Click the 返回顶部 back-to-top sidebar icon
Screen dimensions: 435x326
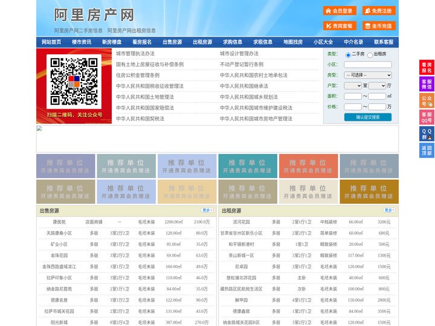[x=427, y=150]
